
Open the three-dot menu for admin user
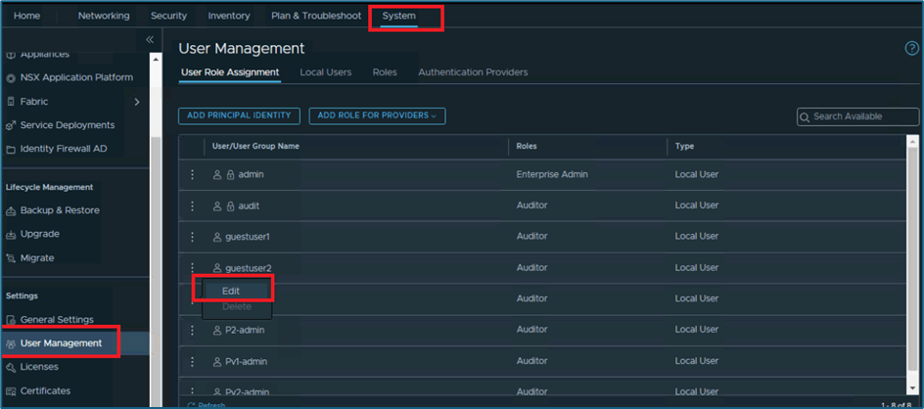(x=192, y=174)
